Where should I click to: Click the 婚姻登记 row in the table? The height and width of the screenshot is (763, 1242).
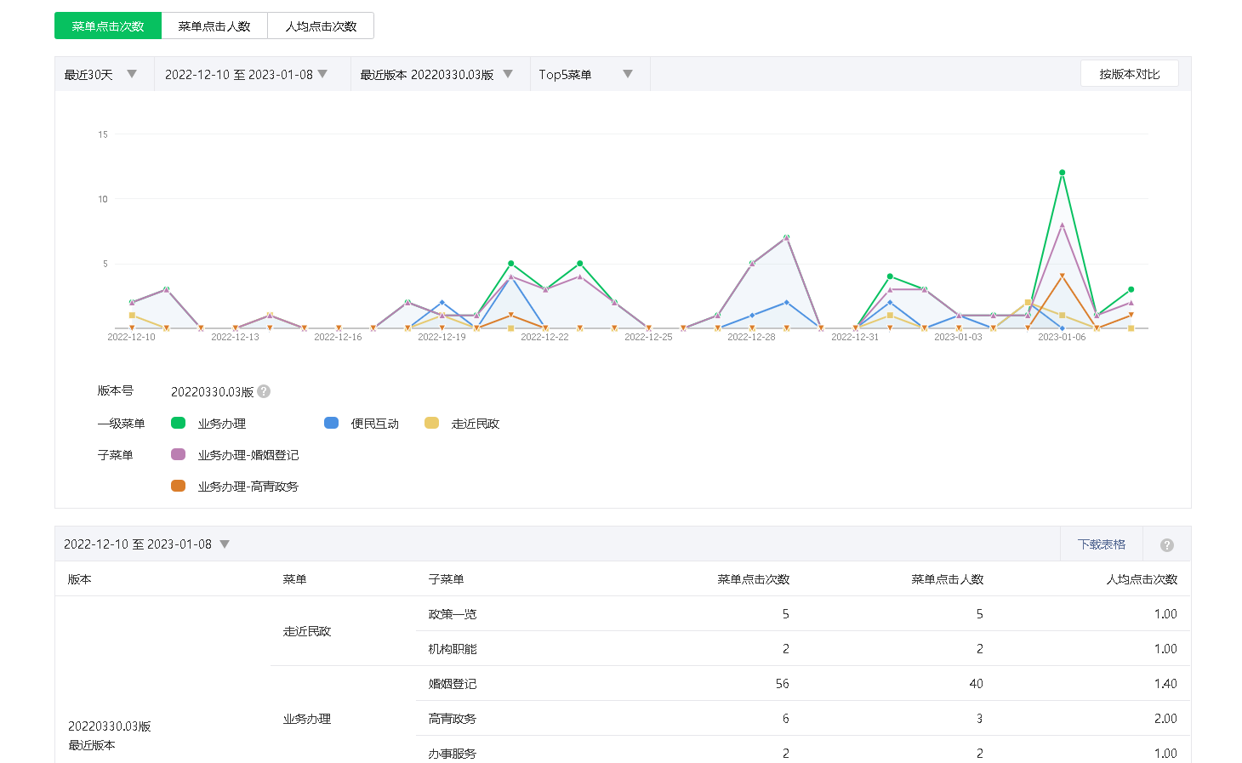click(x=453, y=684)
